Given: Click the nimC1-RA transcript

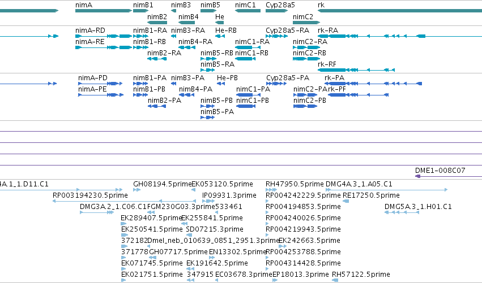Looking at the screenshot, I should pyautogui.click(x=248, y=47).
